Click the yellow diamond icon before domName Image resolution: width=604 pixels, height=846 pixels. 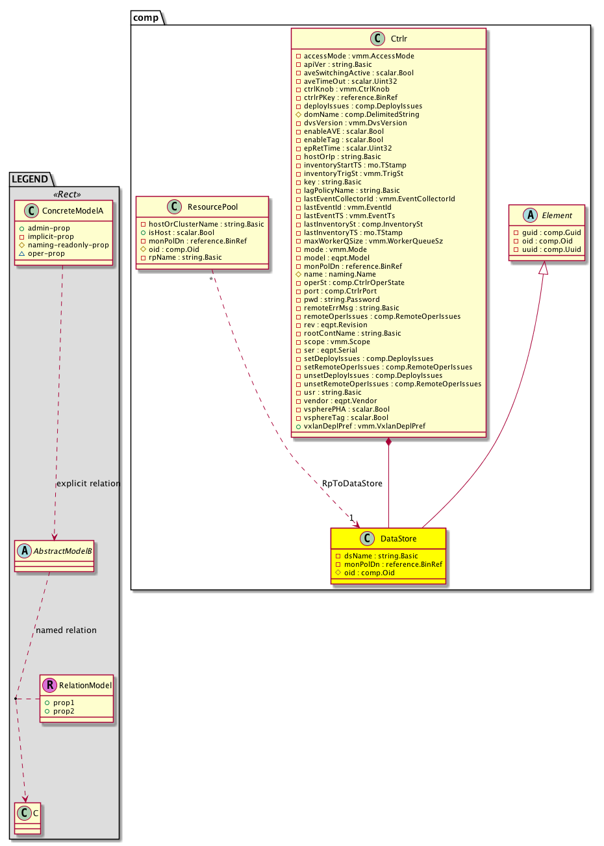point(298,114)
